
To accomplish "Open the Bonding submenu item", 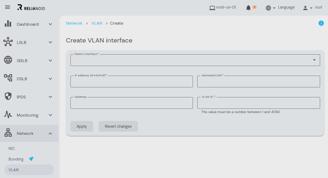I will (16, 159).
